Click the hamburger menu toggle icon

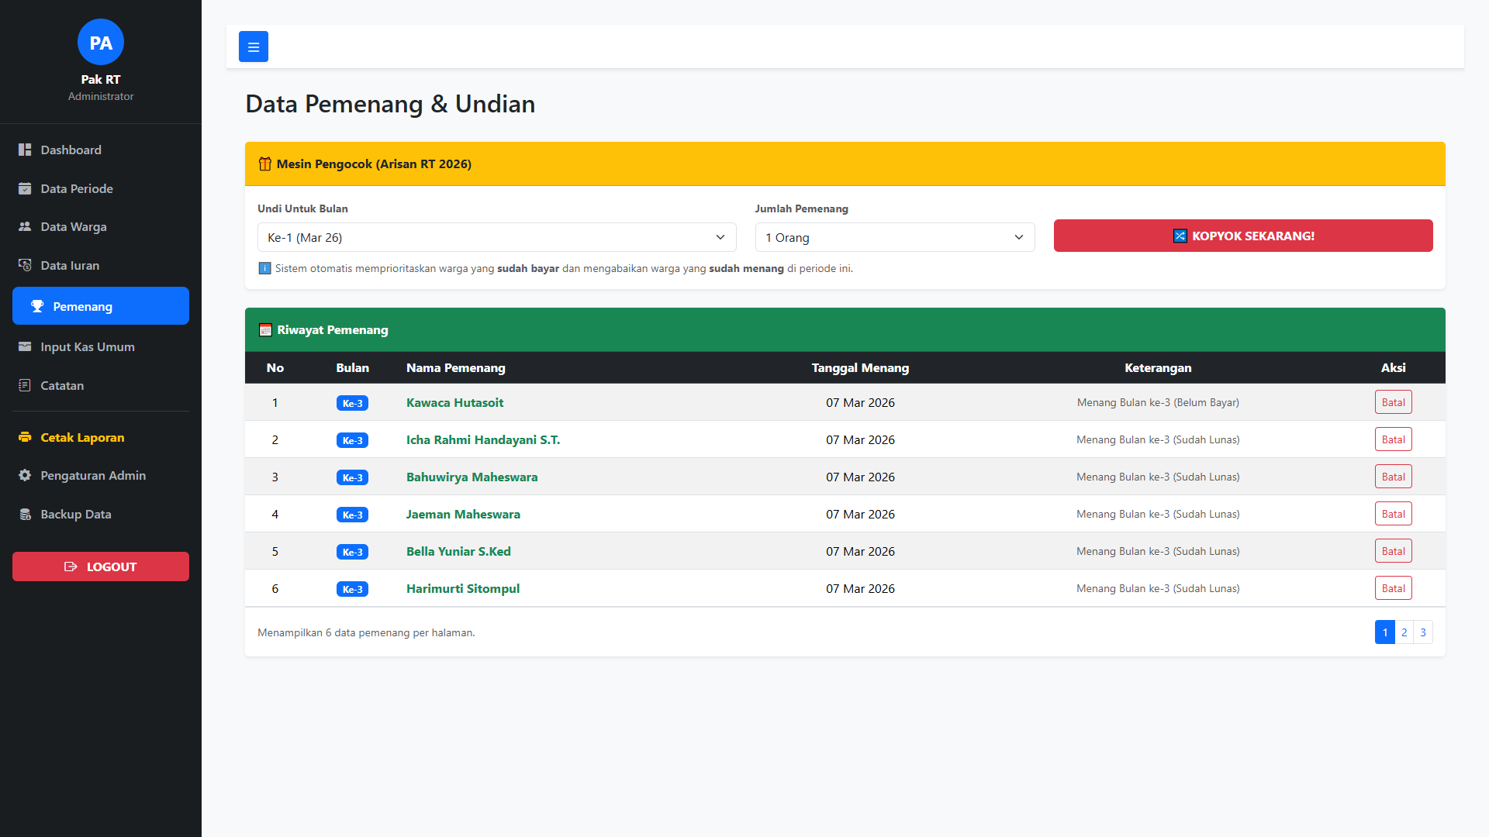253,46
